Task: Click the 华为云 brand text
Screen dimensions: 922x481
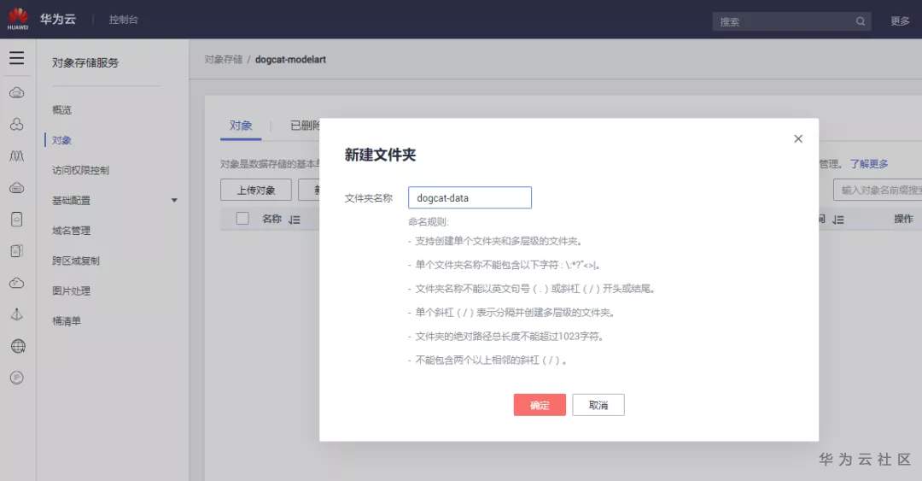Action: point(58,19)
